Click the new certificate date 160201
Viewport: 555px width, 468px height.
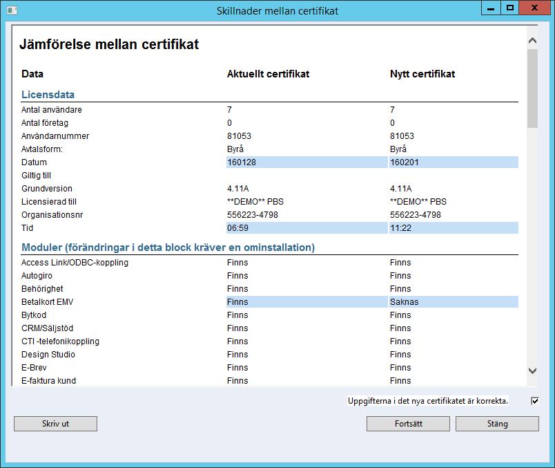pyautogui.click(x=454, y=162)
